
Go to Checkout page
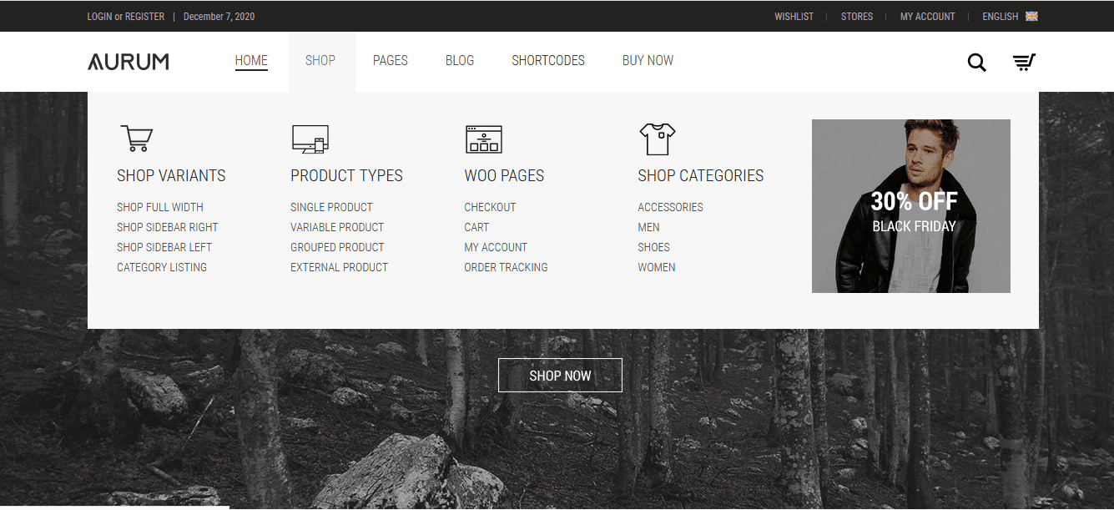490,207
